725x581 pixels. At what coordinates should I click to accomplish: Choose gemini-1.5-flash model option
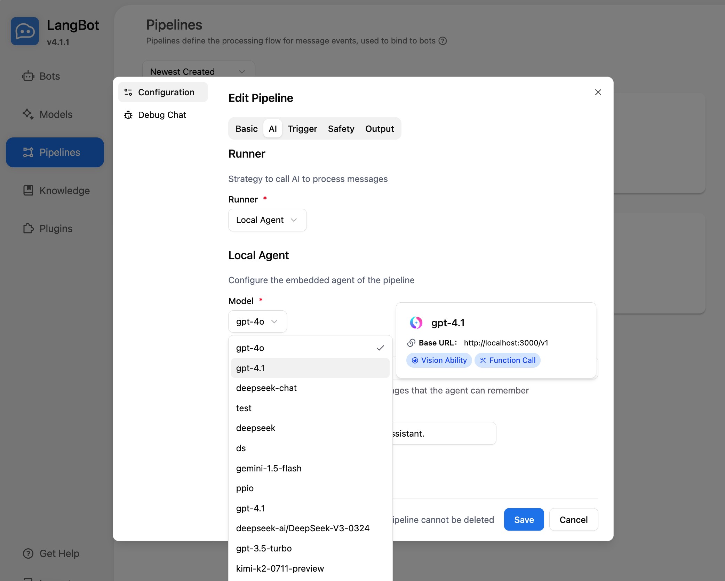[269, 468]
